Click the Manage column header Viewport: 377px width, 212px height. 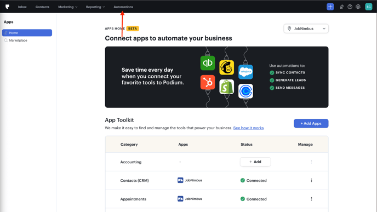point(305,145)
